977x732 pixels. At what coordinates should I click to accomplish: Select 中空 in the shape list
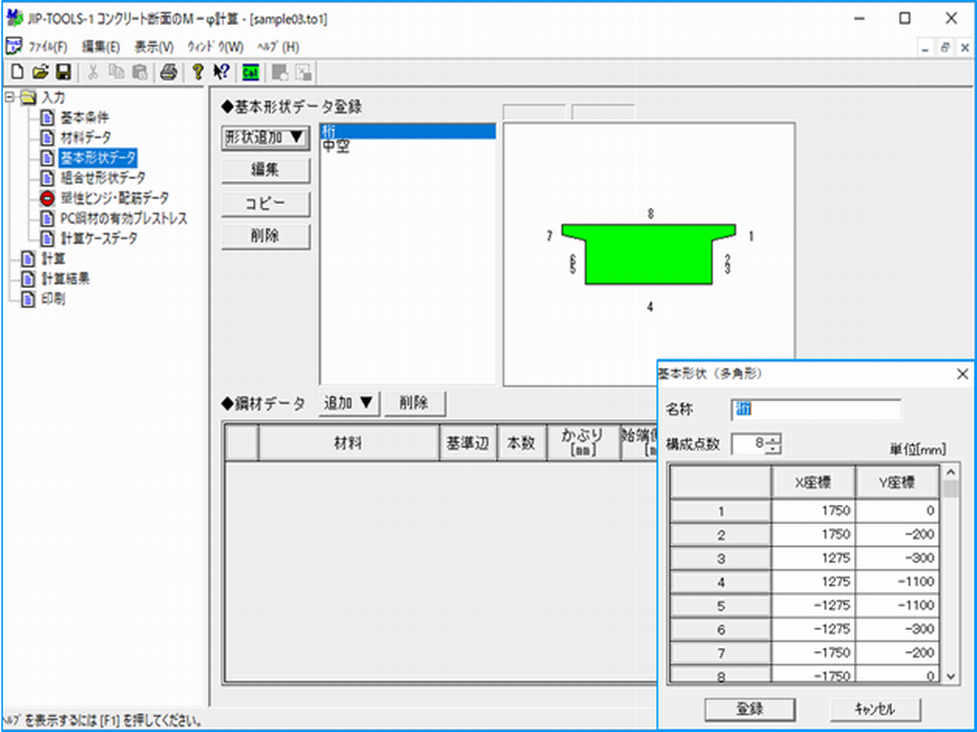[x=335, y=147]
